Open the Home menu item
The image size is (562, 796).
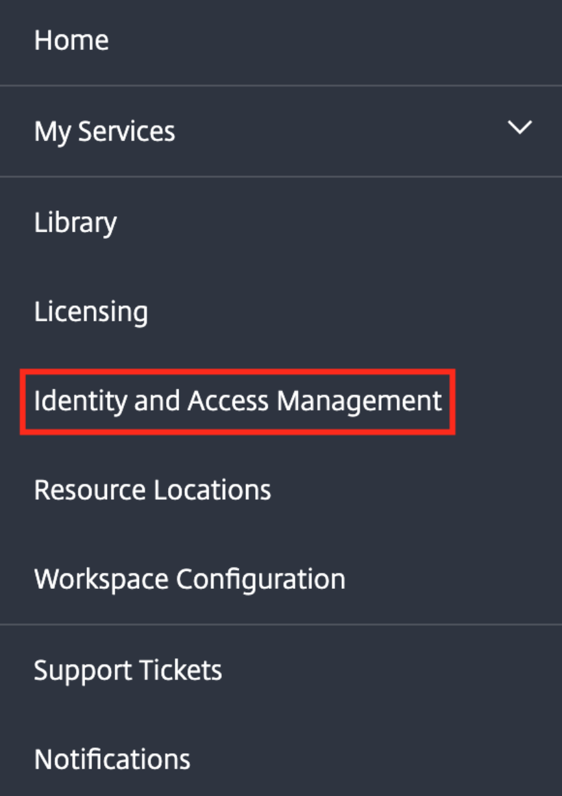(x=71, y=40)
